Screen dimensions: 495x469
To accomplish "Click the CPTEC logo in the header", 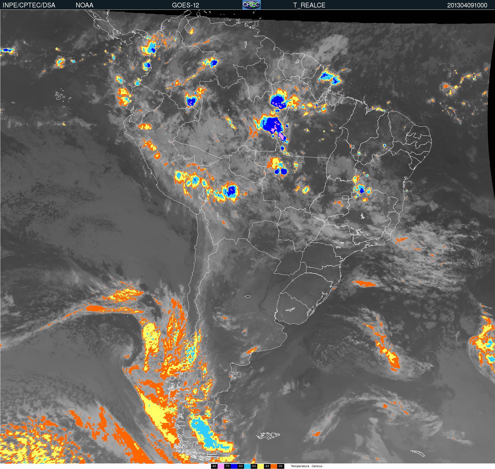I will click(251, 5).
